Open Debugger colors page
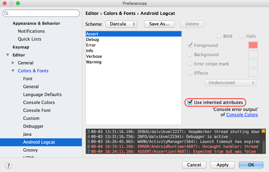The image size is (269, 172). pos(33,126)
